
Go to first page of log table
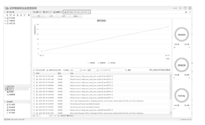pyautogui.click(x=34, y=116)
